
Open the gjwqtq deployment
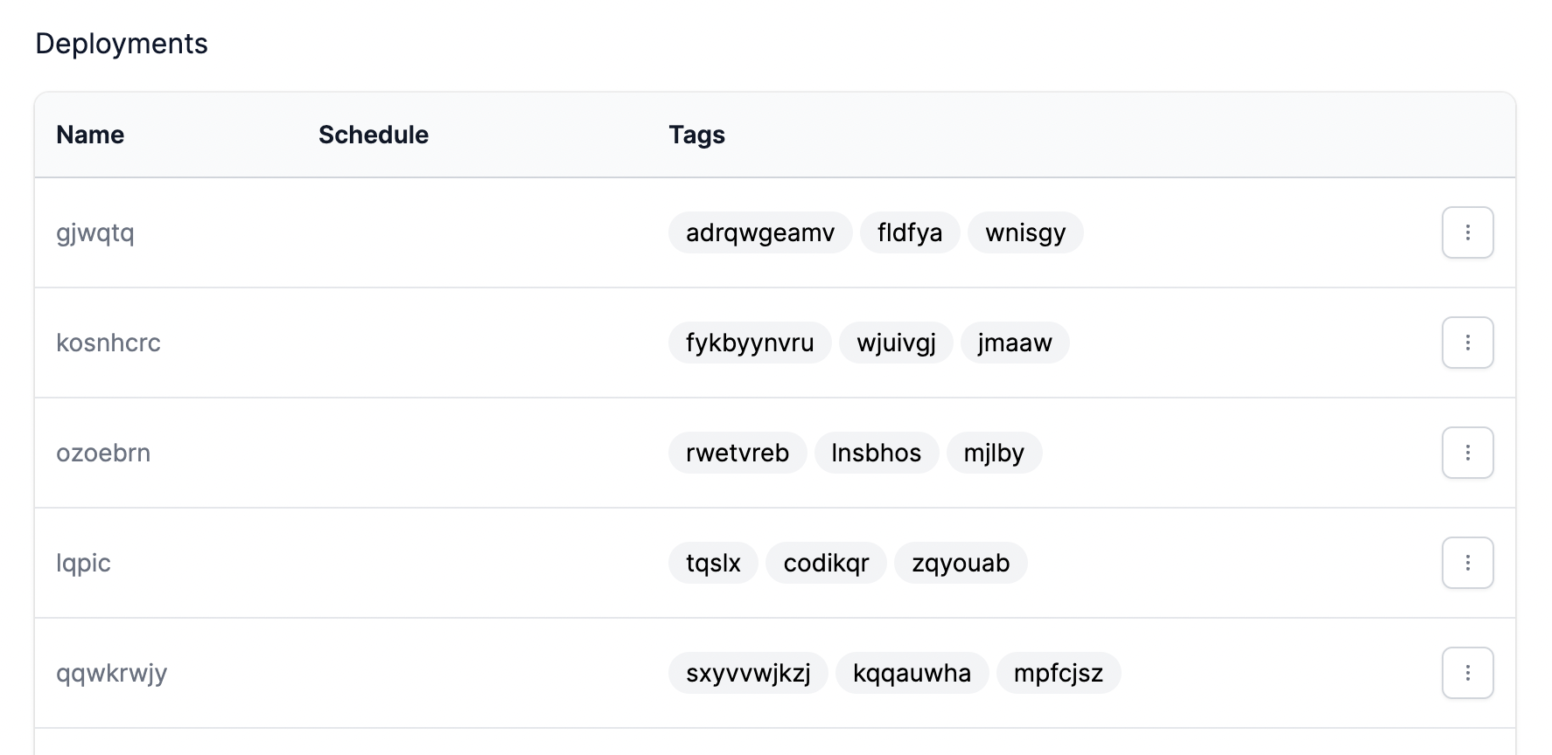[95, 232]
